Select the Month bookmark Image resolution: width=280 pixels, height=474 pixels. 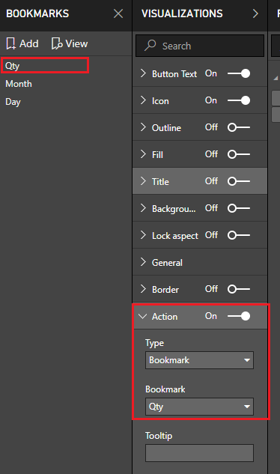[19, 84]
